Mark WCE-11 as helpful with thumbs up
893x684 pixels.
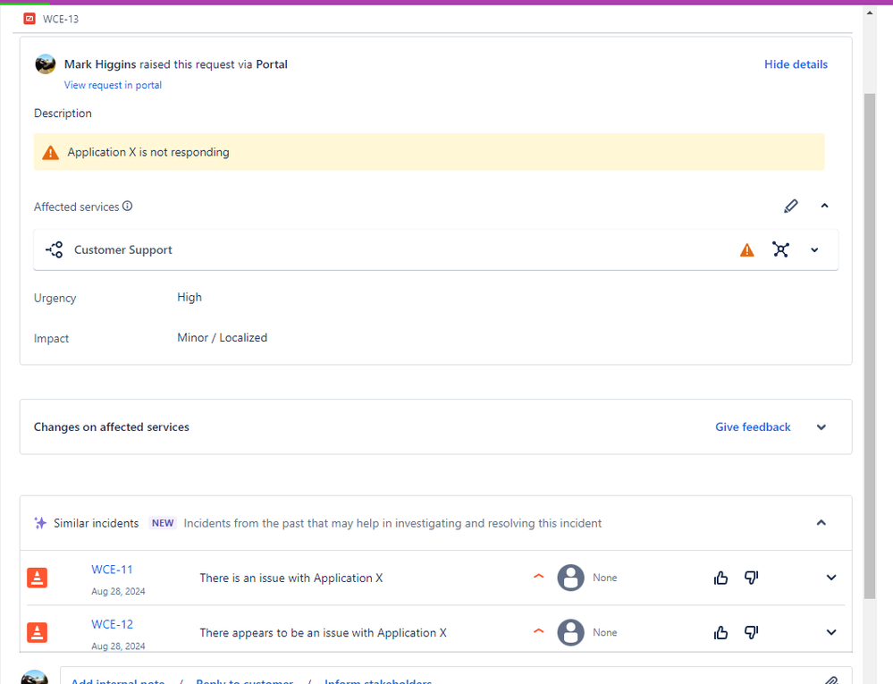pos(720,578)
